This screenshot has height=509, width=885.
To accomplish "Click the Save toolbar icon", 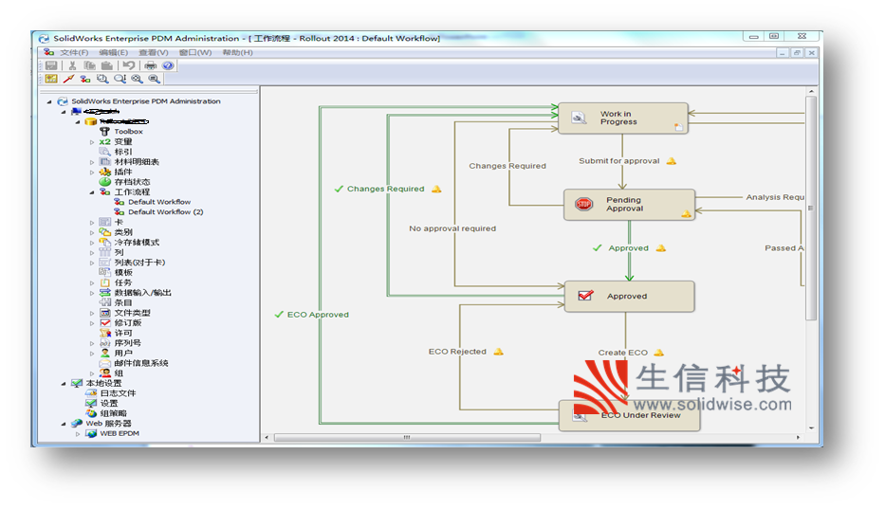I will point(51,65).
